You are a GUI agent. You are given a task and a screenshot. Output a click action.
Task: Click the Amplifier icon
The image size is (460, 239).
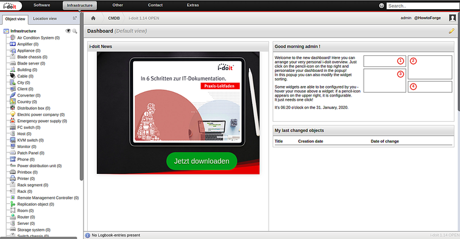tap(13, 44)
